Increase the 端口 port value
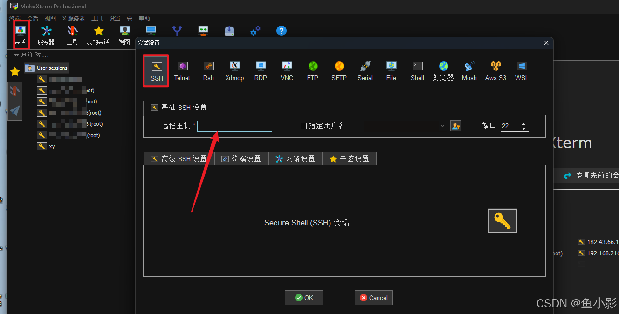 click(x=524, y=124)
